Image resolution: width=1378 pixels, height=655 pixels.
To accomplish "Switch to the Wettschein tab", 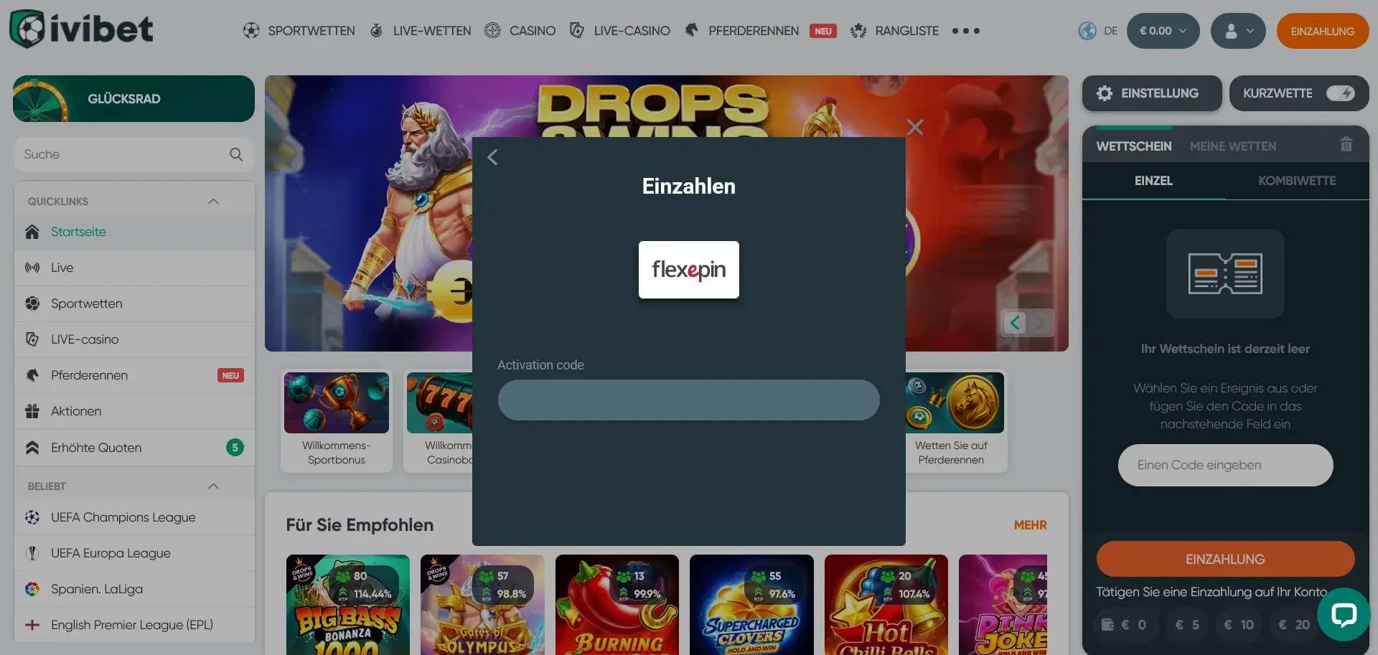I will point(1134,146).
